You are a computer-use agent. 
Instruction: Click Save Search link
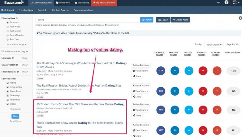tap(112, 25)
